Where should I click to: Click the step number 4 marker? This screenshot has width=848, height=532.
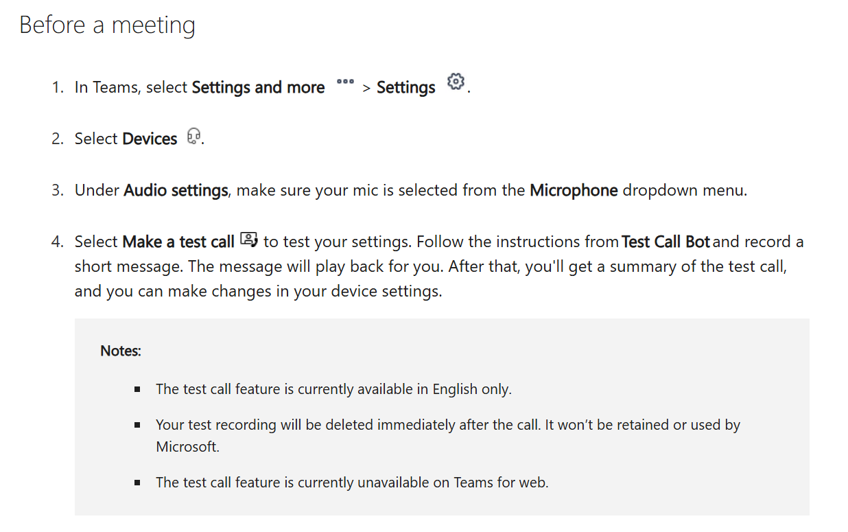pyautogui.click(x=58, y=242)
